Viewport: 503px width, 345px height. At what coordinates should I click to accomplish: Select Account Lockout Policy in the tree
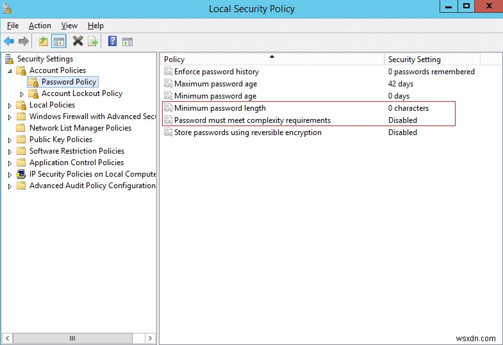pyautogui.click(x=82, y=93)
